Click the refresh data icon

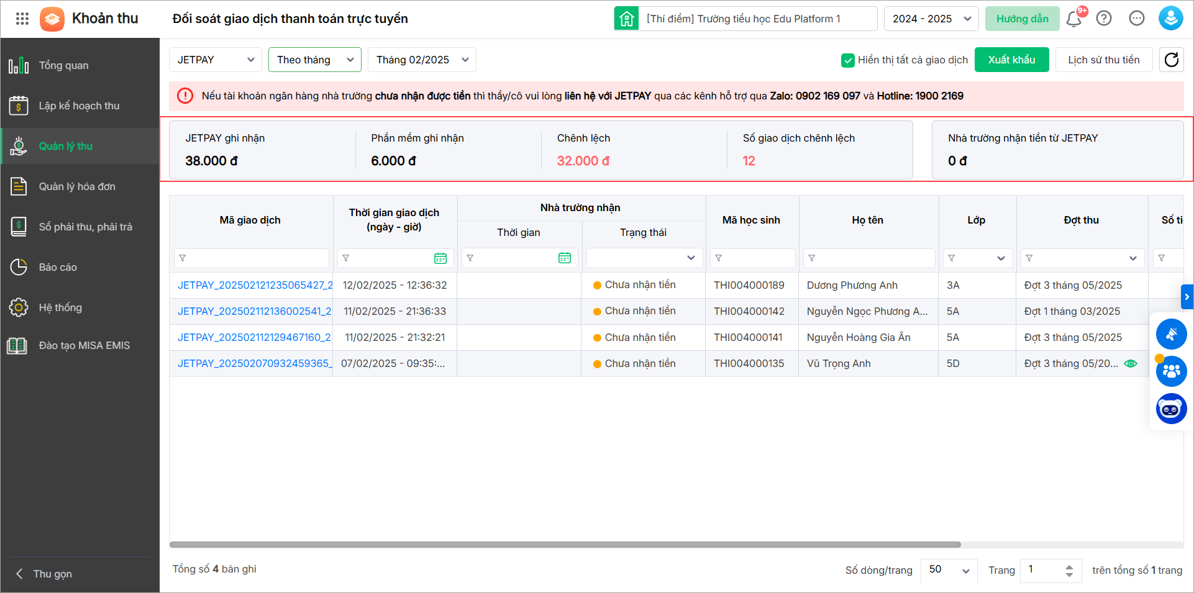[x=1171, y=60]
